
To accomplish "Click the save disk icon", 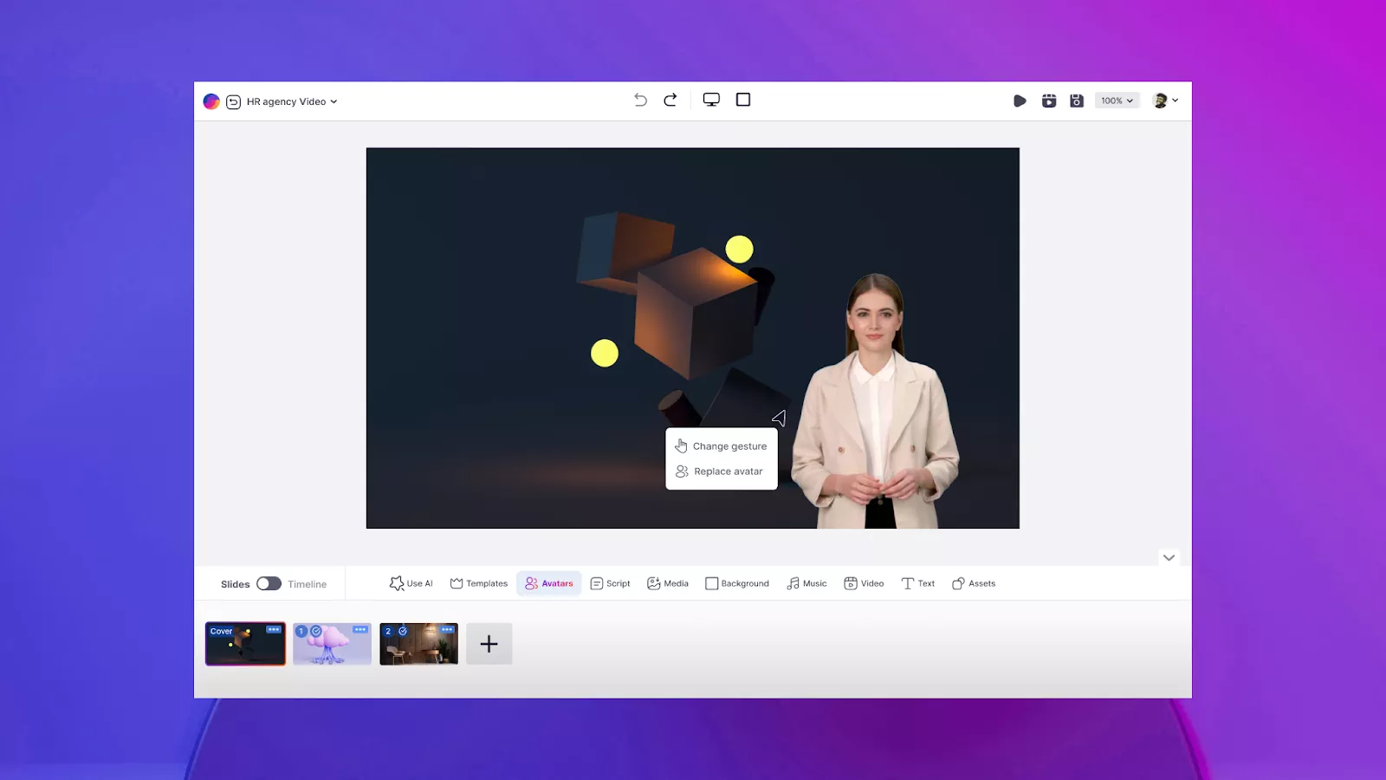I will (1077, 101).
